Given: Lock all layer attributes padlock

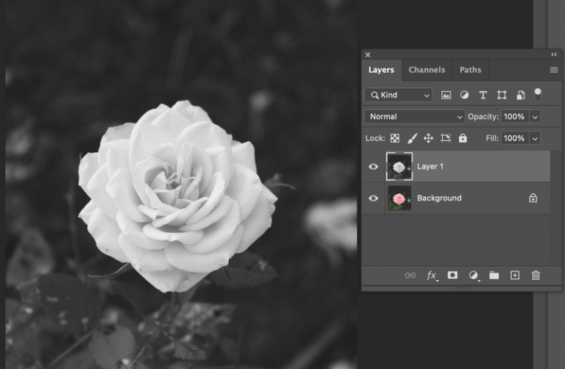Looking at the screenshot, I should pyautogui.click(x=463, y=138).
